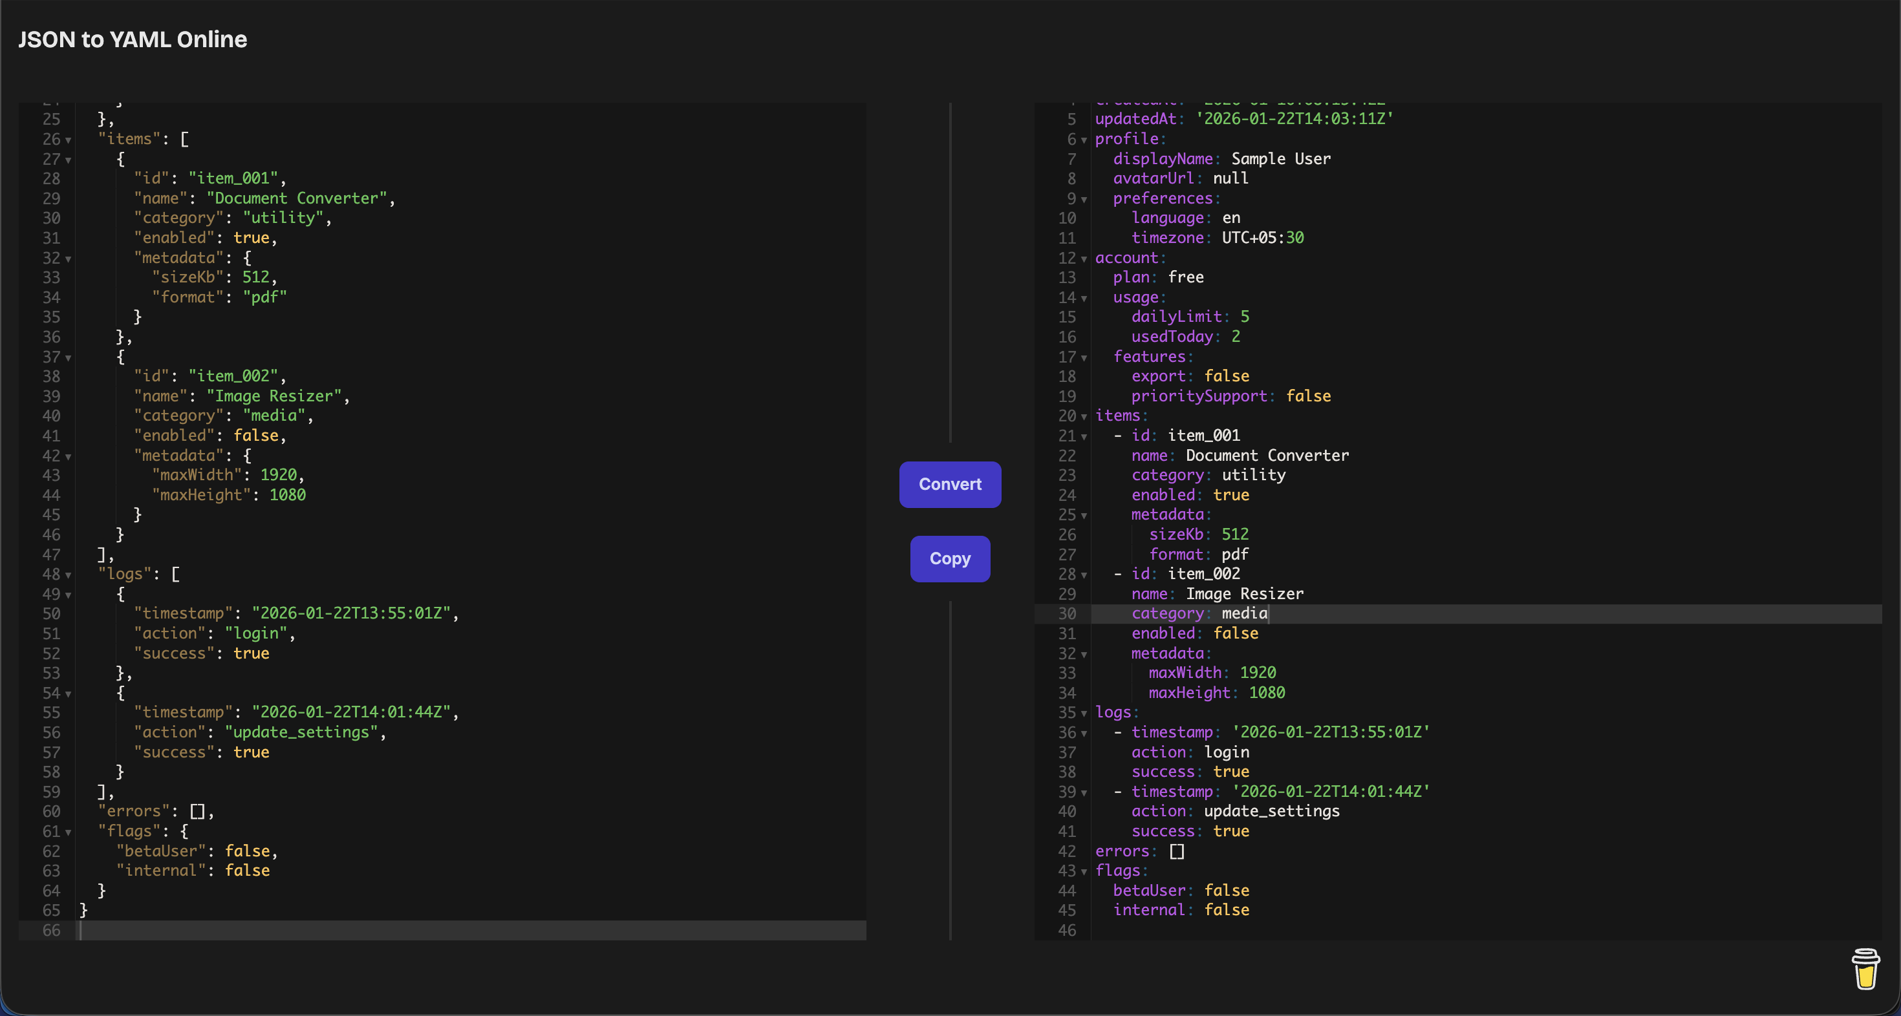Viewport: 1901px width, 1016px height.
Task: Fold the features section in YAML output
Action: [1084, 358]
